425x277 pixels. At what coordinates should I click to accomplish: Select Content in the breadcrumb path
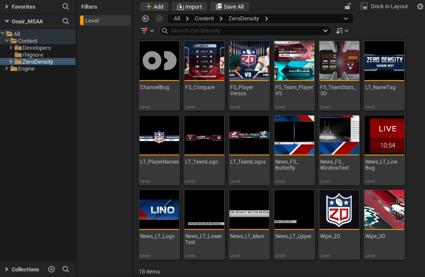(204, 19)
